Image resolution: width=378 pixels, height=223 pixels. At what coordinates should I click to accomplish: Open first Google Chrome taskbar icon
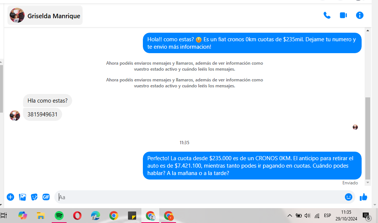114,216
